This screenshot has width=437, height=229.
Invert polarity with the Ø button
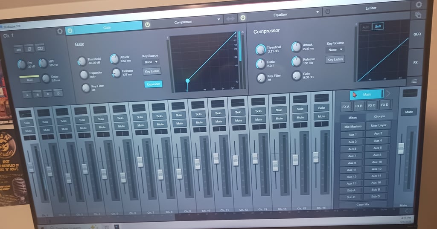(x=29, y=49)
